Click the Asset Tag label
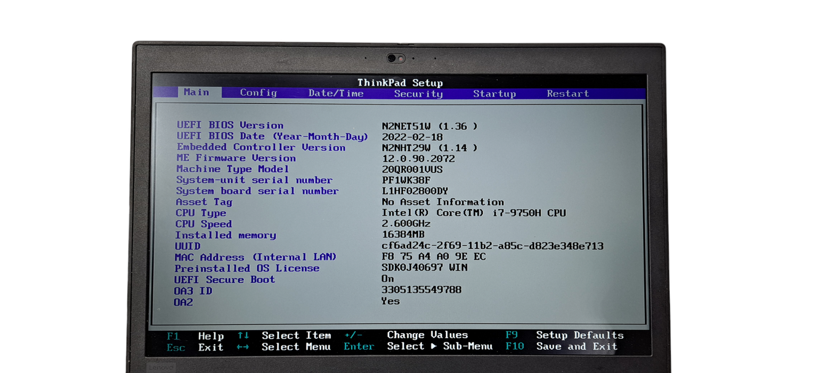Viewport: 828px width, 373px height. pyautogui.click(x=204, y=202)
